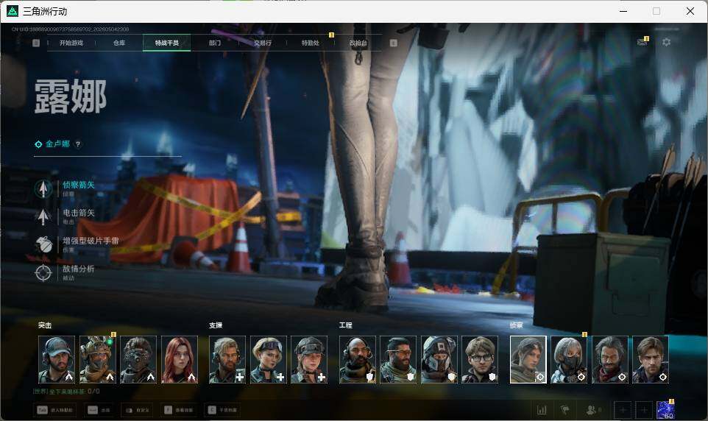Click the help question mark beside 金卢娜
Viewport: 708px width, 421px height.
pos(78,144)
